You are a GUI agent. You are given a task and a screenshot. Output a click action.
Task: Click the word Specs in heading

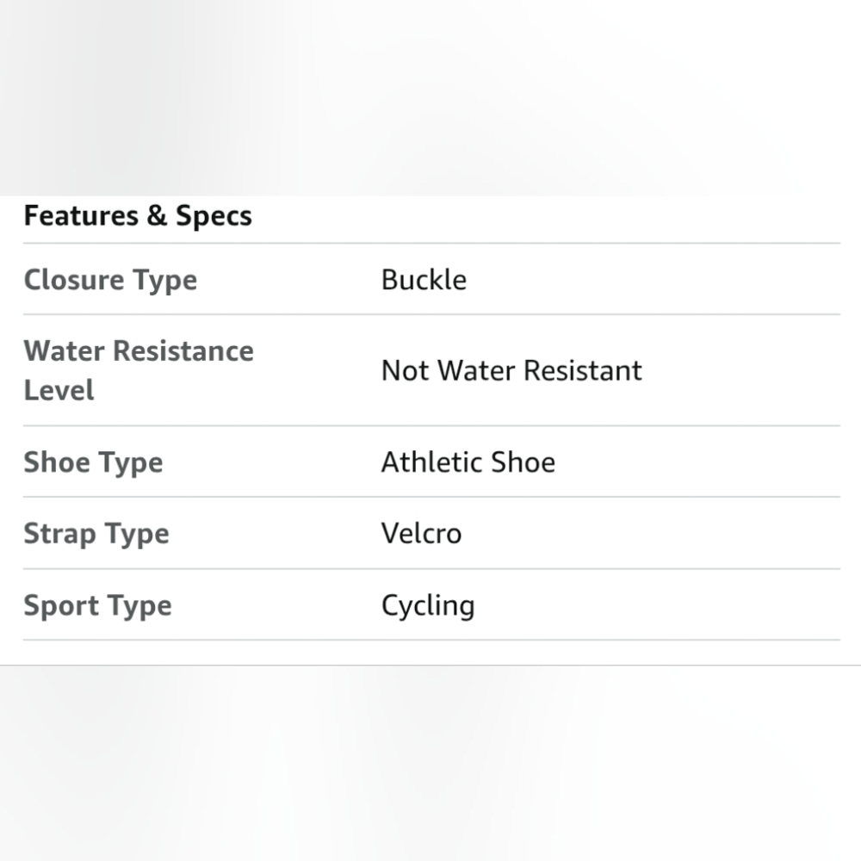[214, 216]
